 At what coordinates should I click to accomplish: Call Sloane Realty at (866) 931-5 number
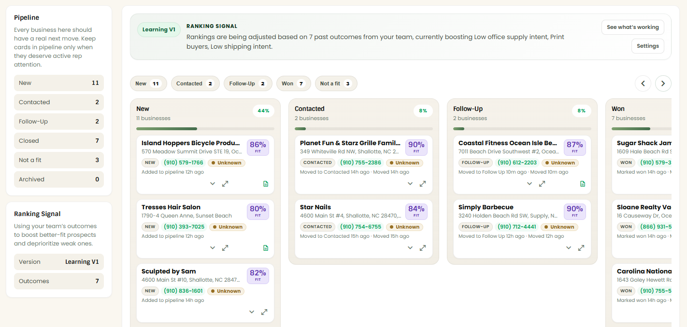click(655, 227)
